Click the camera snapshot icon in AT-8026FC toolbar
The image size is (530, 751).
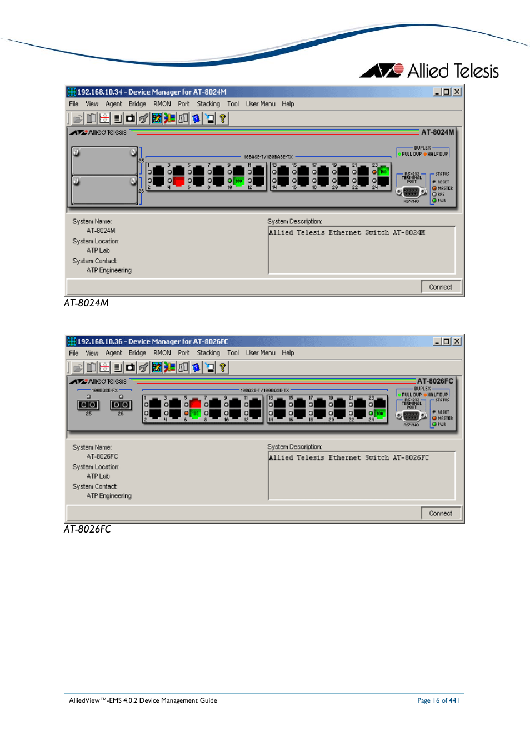[131, 367]
